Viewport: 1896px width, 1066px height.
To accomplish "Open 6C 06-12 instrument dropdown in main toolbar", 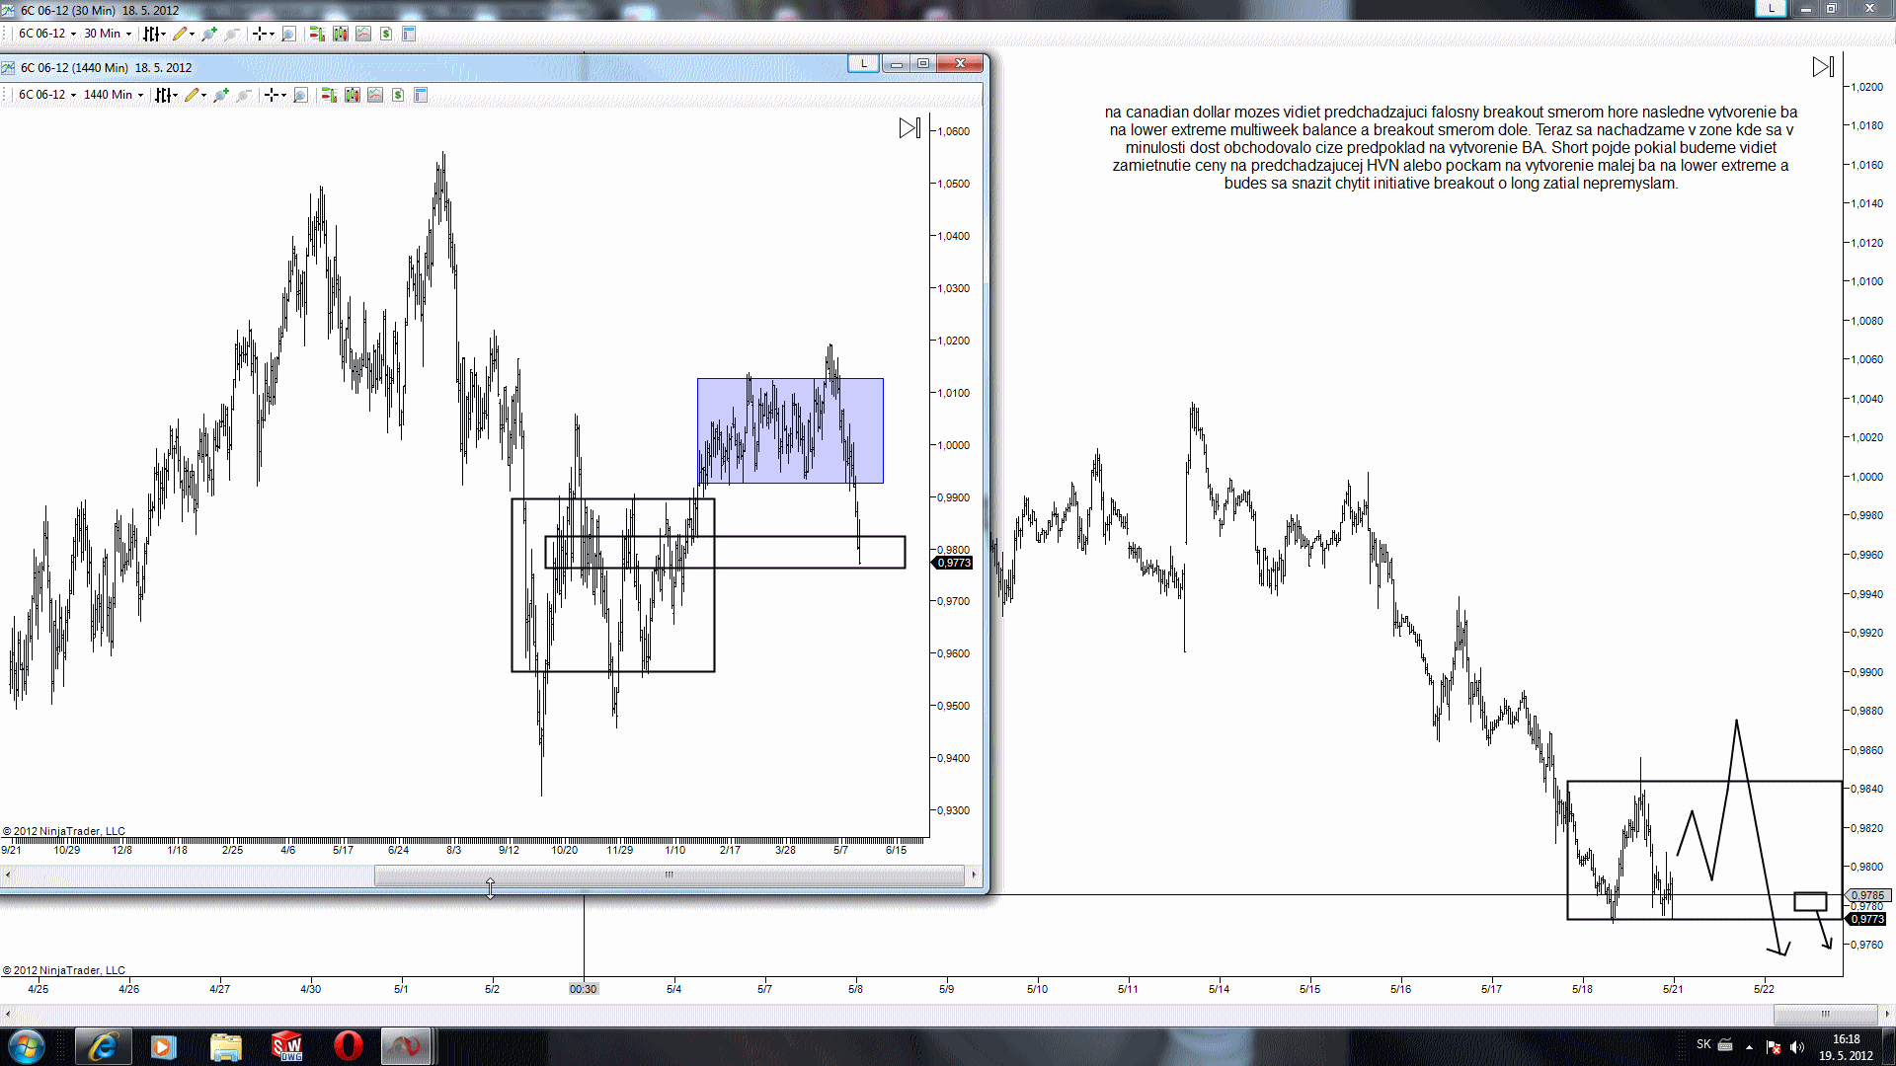I will click(47, 34).
